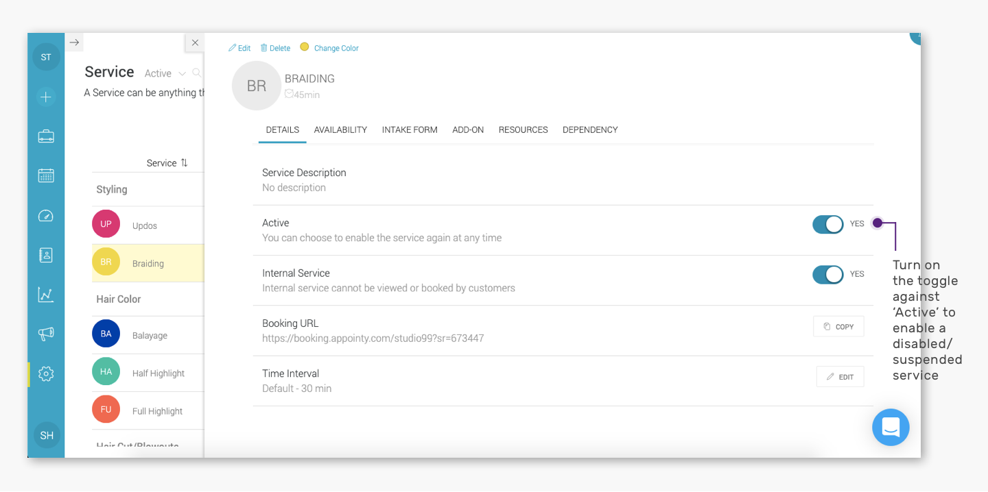
Task: Switch to the Availability tab
Action: [340, 130]
